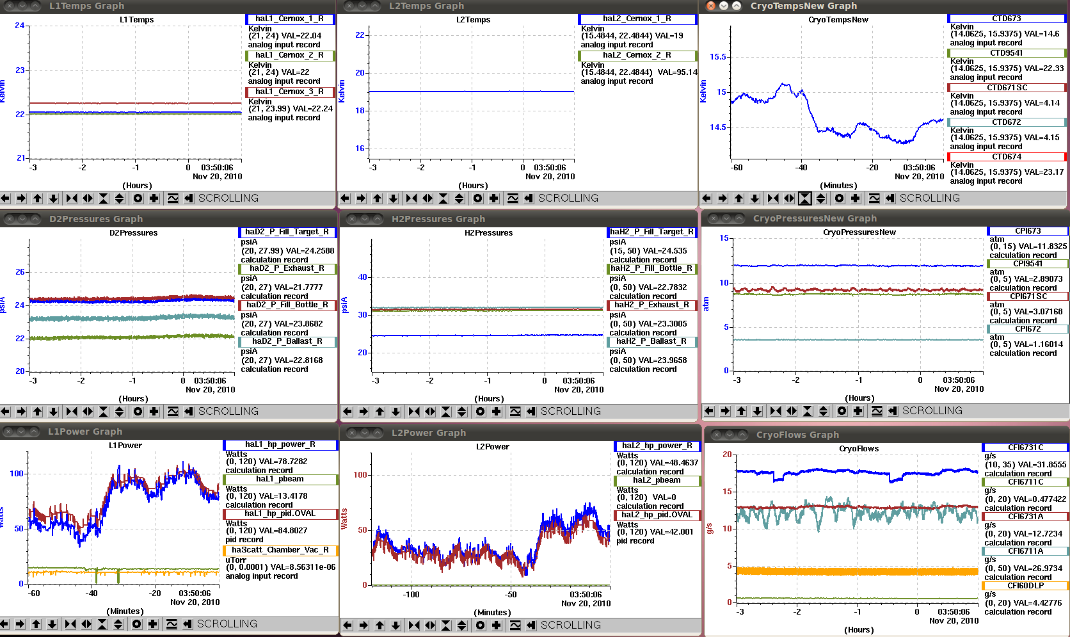Focus the L1Power Graph window title bar
Screen dimensions: 1070x637
(168, 431)
